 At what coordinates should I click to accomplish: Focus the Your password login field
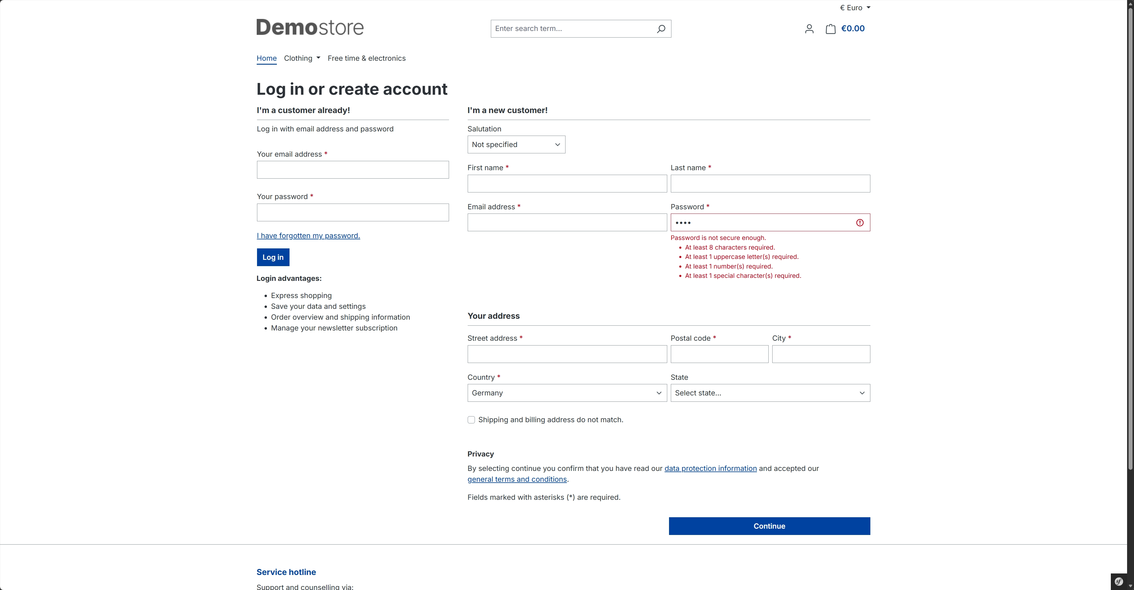353,213
